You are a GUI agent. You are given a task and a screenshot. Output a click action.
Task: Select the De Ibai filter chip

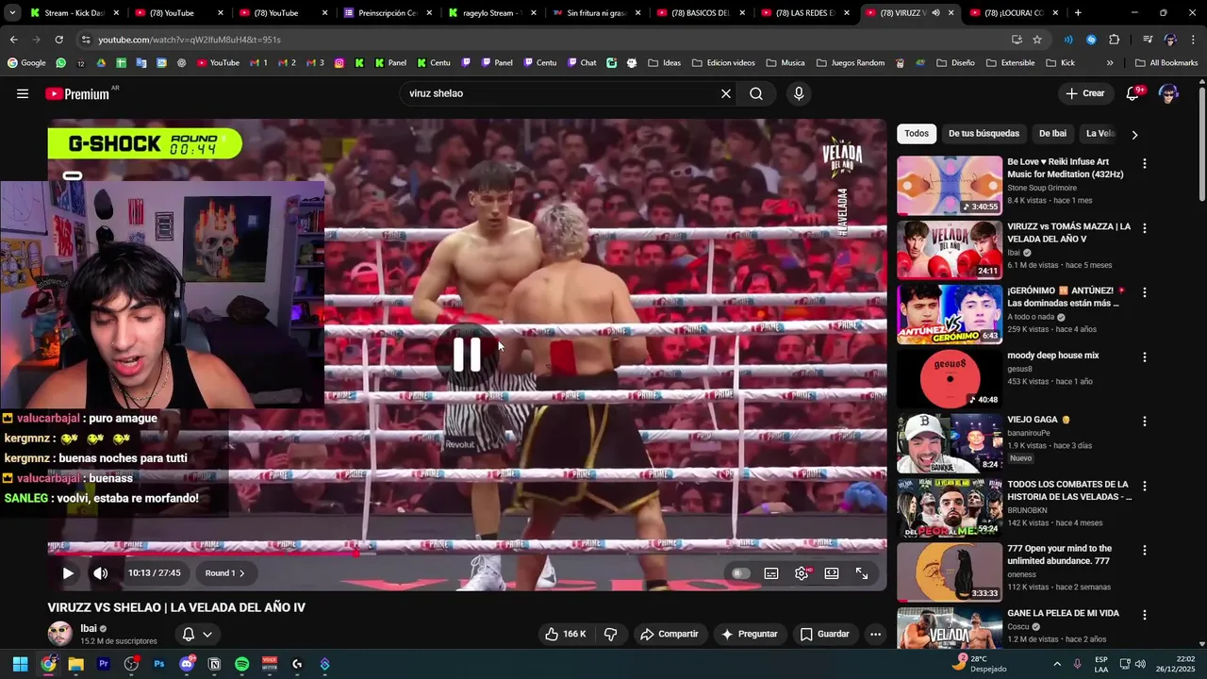[x=1052, y=134]
